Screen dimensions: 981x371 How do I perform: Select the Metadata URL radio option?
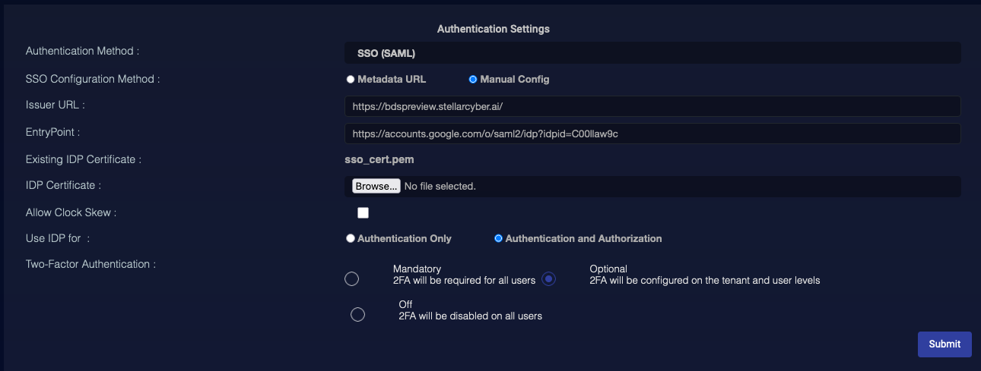[x=351, y=79]
